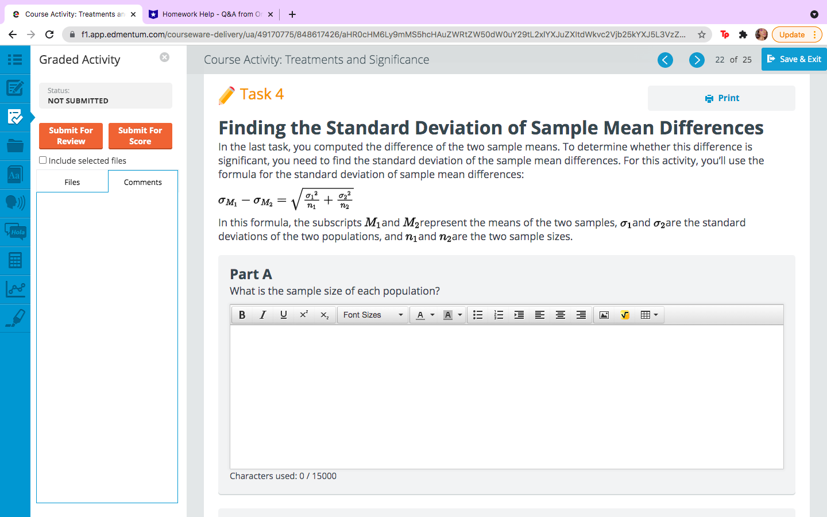Apply subscript formatting

pos(324,315)
